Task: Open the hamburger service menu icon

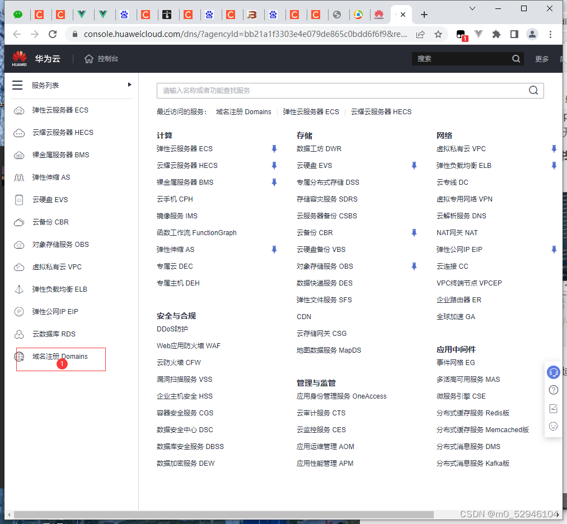Action: point(17,85)
